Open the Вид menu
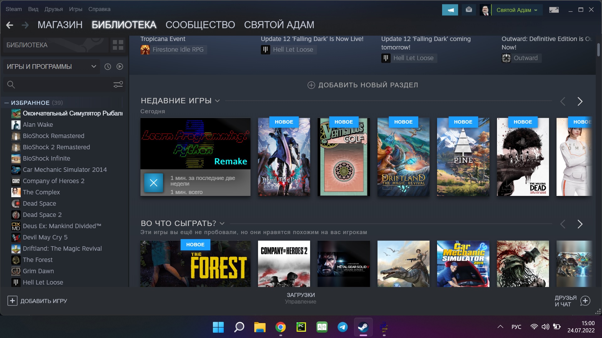Screen dimensions: 602x338 point(33,9)
